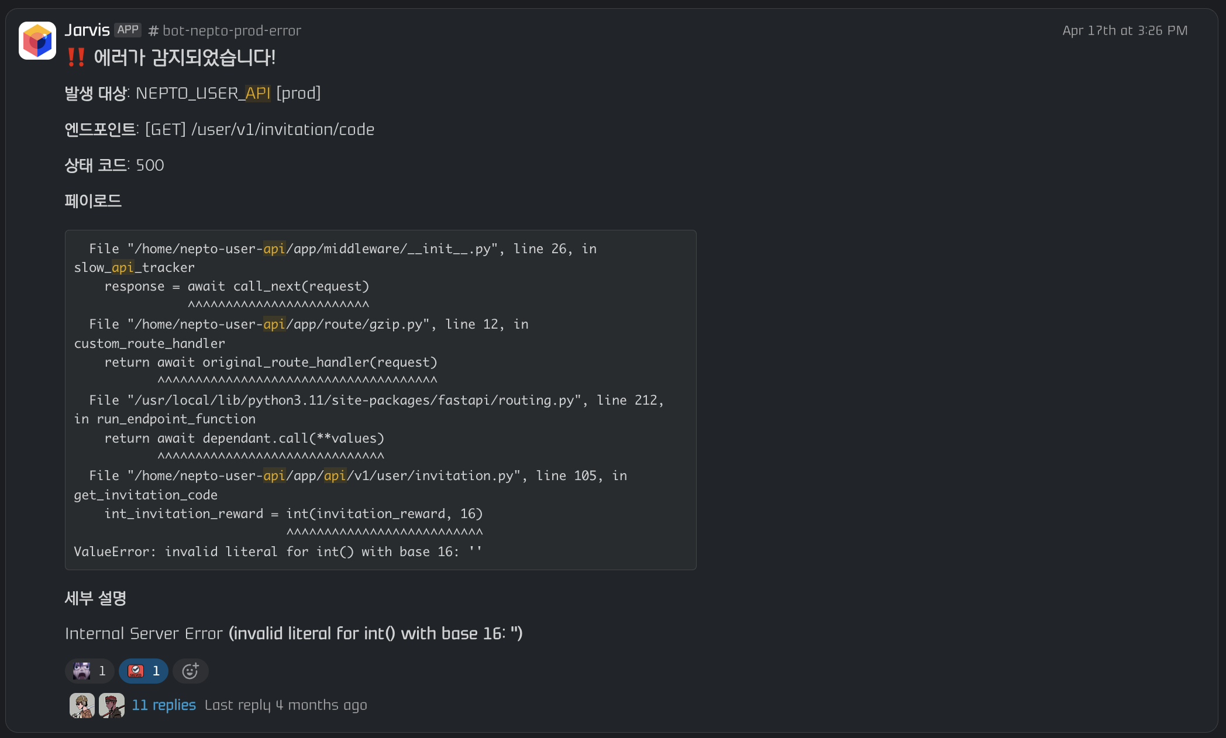Click the red-headband replier avatar
Screen dimensions: 1226x738
(x=112, y=705)
